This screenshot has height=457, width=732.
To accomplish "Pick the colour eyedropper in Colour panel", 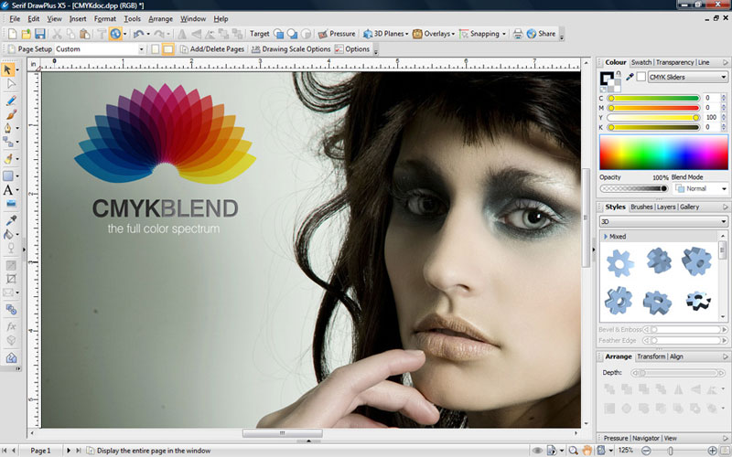I will (630, 77).
